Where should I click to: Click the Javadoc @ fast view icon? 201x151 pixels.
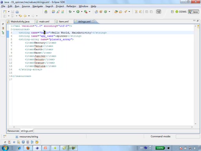(14, 142)
